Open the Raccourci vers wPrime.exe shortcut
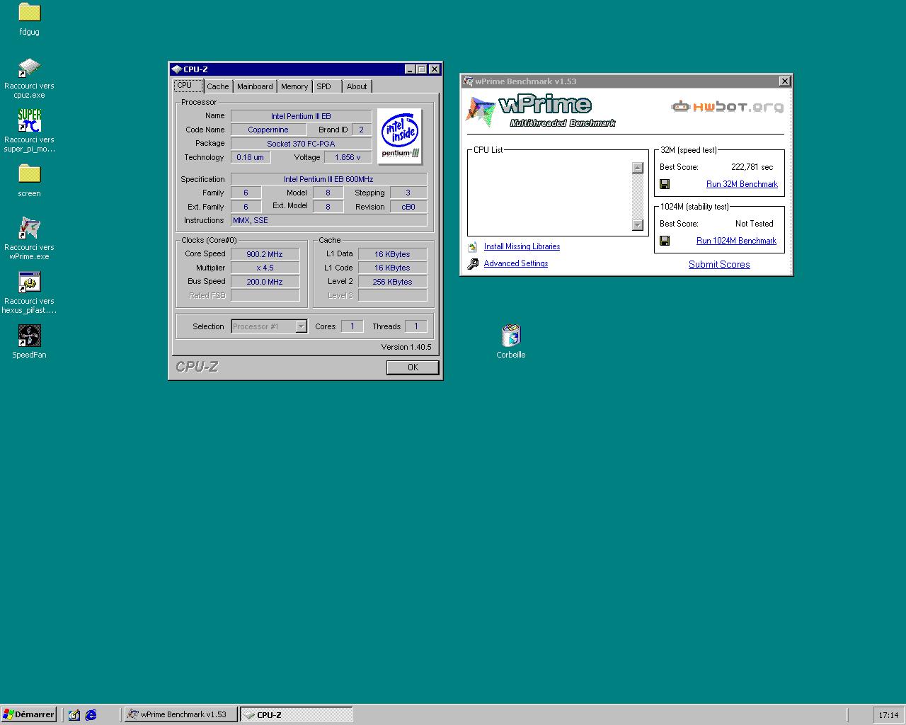 tap(29, 228)
